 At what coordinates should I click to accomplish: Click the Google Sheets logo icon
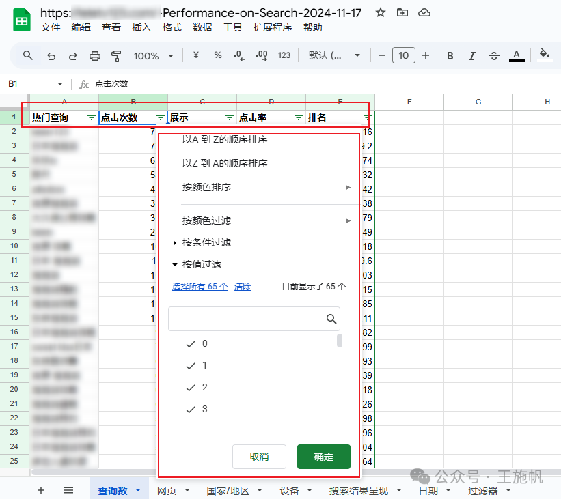click(x=21, y=20)
